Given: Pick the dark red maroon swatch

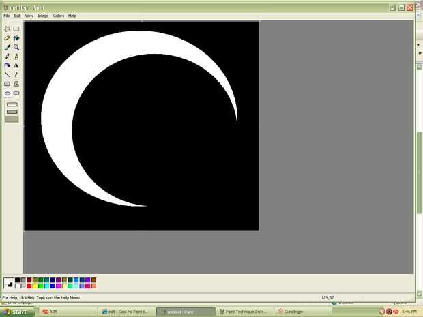Looking at the screenshot, I should (x=29, y=280).
